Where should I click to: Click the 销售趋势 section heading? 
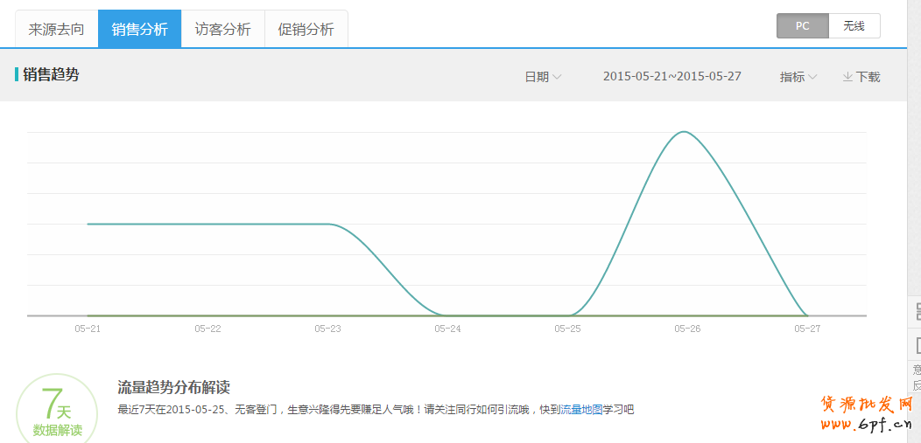(51, 75)
